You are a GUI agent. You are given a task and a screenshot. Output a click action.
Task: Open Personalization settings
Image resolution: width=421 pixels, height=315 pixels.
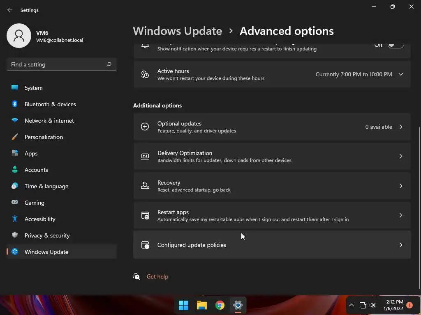[62, 137]
